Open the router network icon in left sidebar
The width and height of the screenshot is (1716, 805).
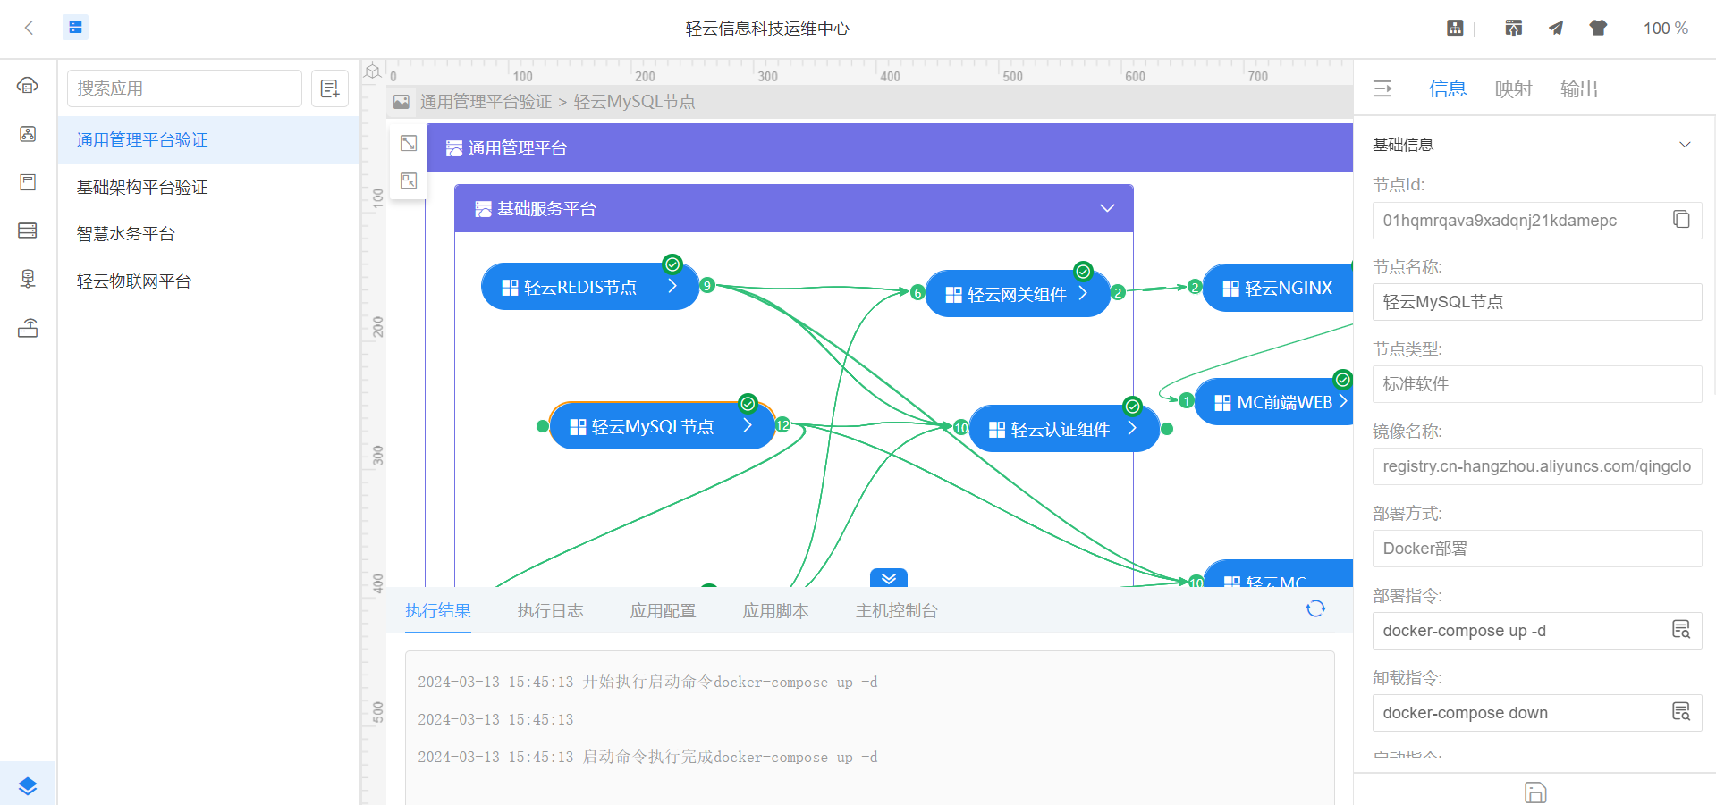(28, 328)
